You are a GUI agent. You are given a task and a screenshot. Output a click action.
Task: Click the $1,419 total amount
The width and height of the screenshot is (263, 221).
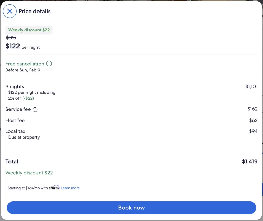click(250, 162)
